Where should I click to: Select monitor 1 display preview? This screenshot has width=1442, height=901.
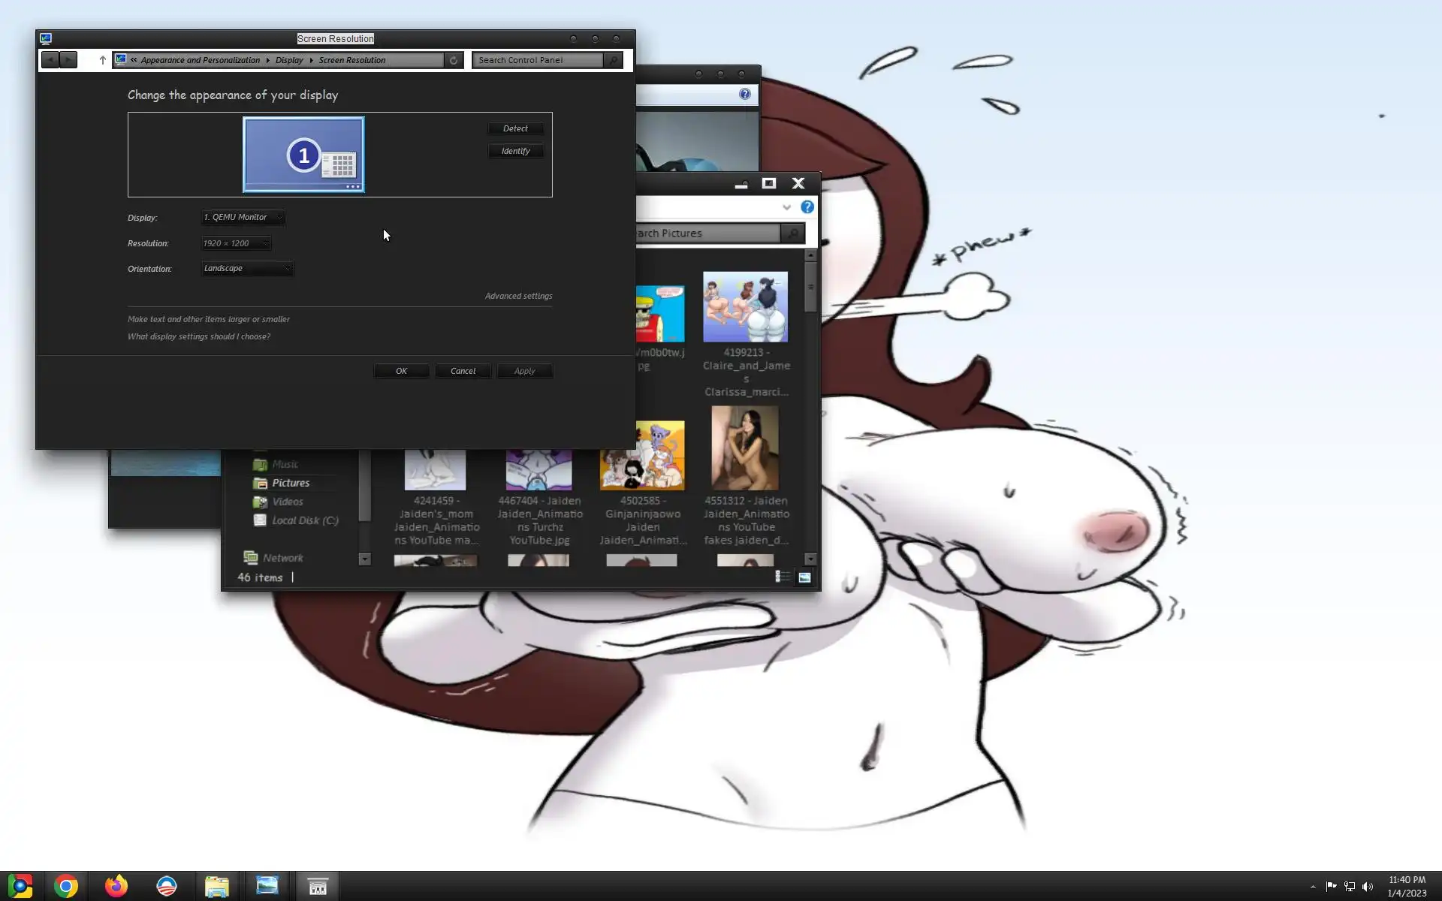pyautogui.click(x=303, y=155)
